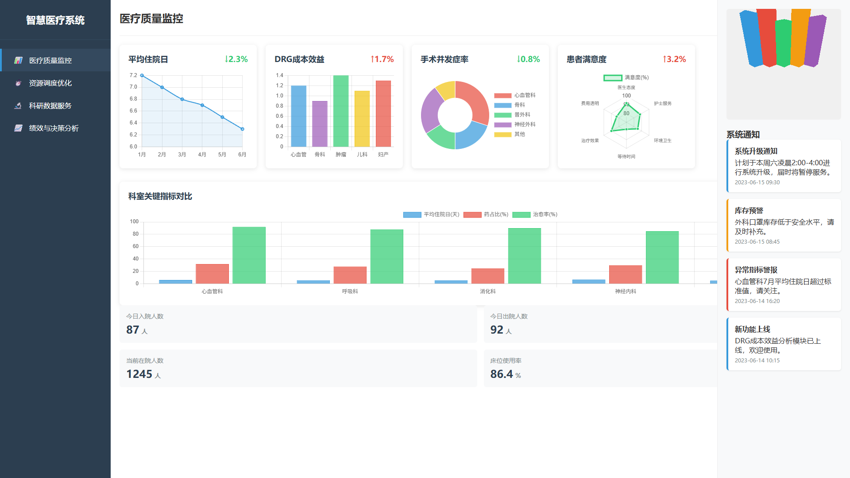This screenshot has width=850, height=478.
Task: Toggle 药占比(%) legend series
Action: click(486, 214)
